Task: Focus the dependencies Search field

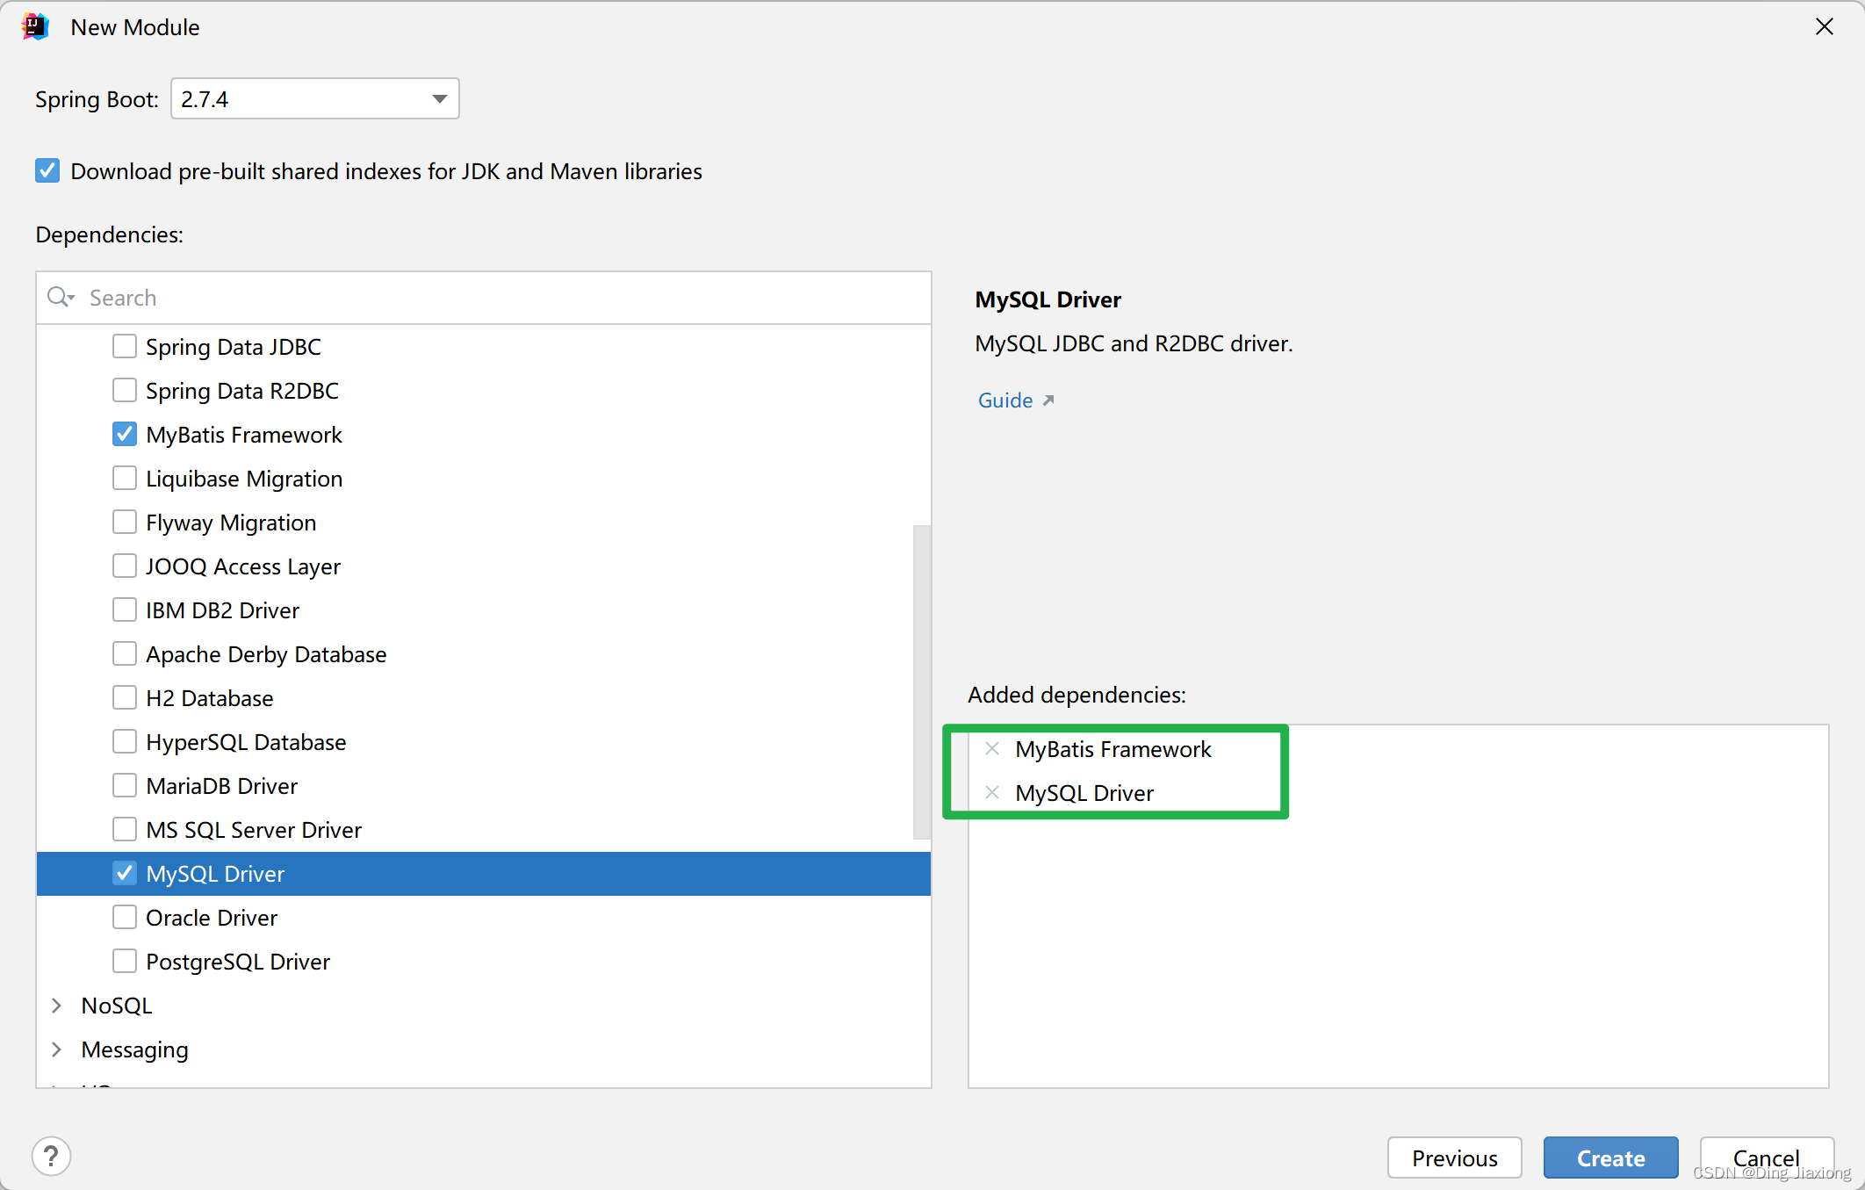Action: coord(484,298)
